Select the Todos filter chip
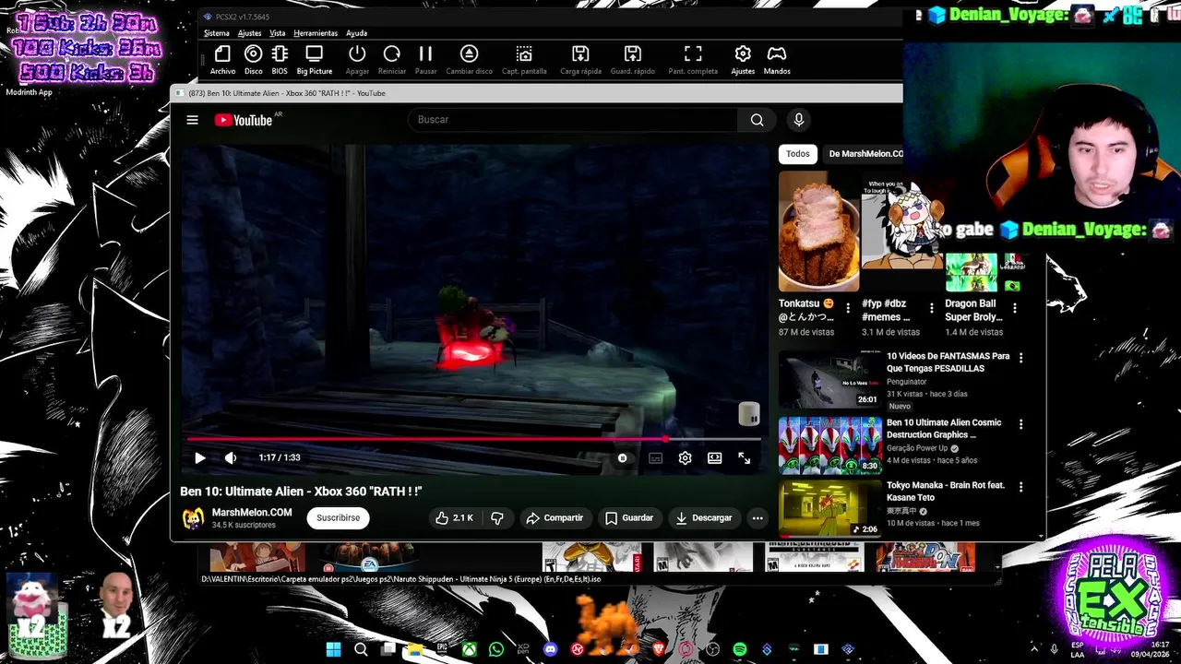This screenshot has height=664, width=1181. [x=798, y=154]
